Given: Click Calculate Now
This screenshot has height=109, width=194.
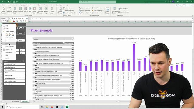Looking at the screenshot, I should (x=123, y=9).
